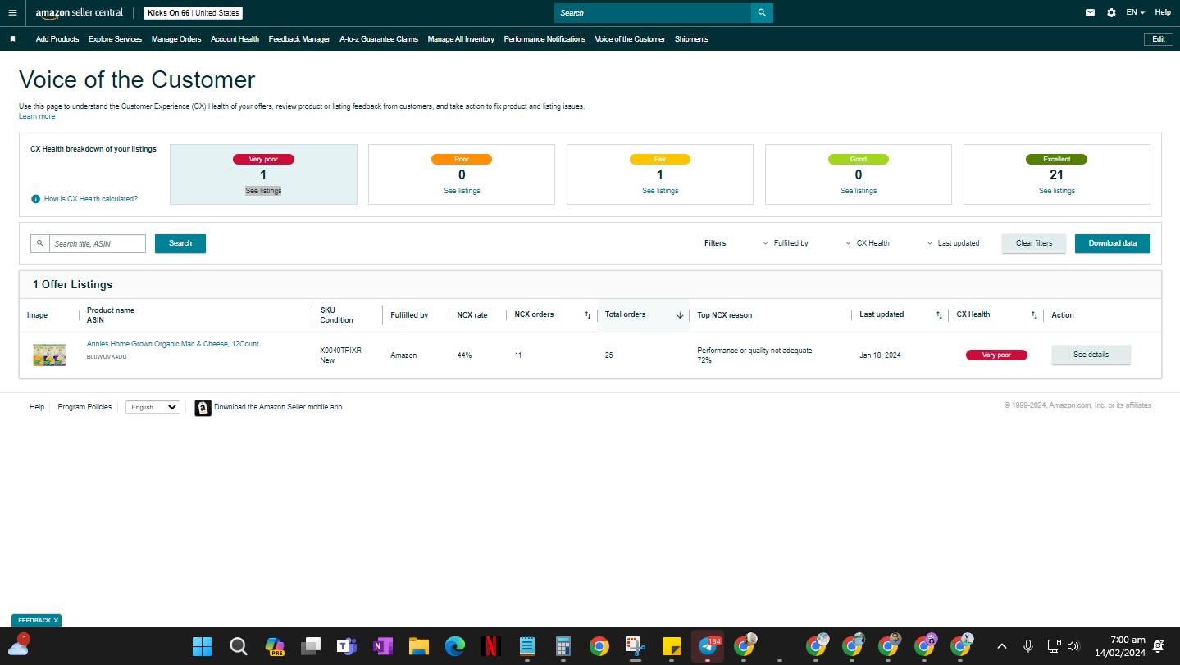Click Edit button in navigation bar

pos(1158,39)
